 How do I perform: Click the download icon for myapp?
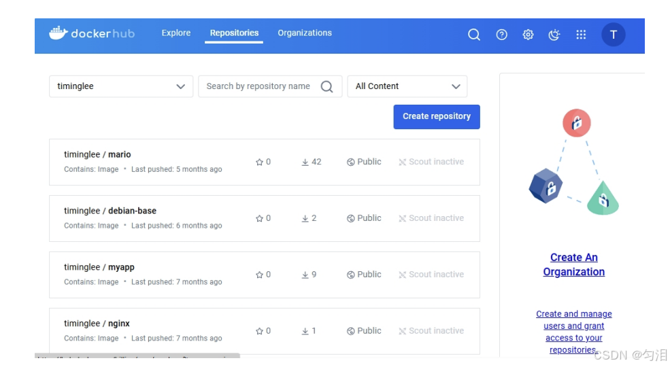[x=305, y=275]
